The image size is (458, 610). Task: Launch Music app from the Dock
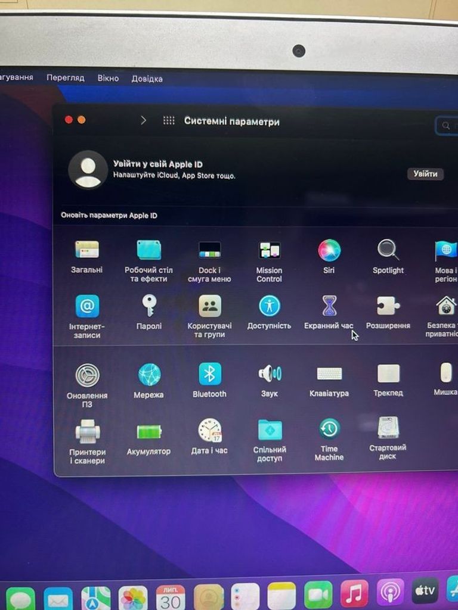[354, 595]
